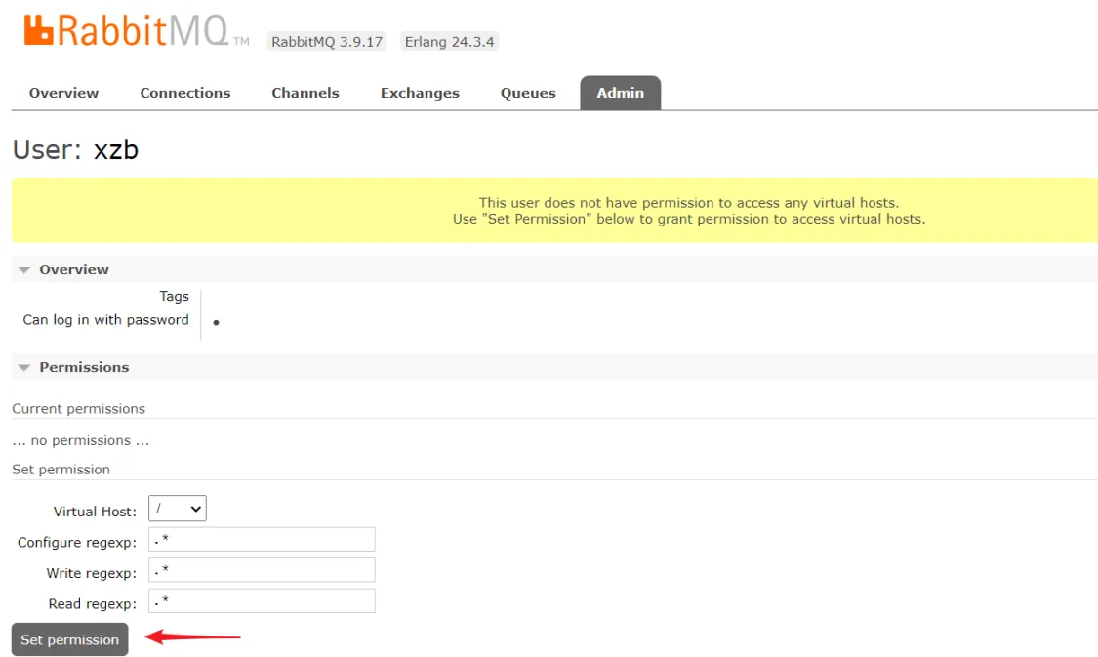
Task: Collapse the Permissions section triangle
Action: pyautogui.click(x=24, y=368)
